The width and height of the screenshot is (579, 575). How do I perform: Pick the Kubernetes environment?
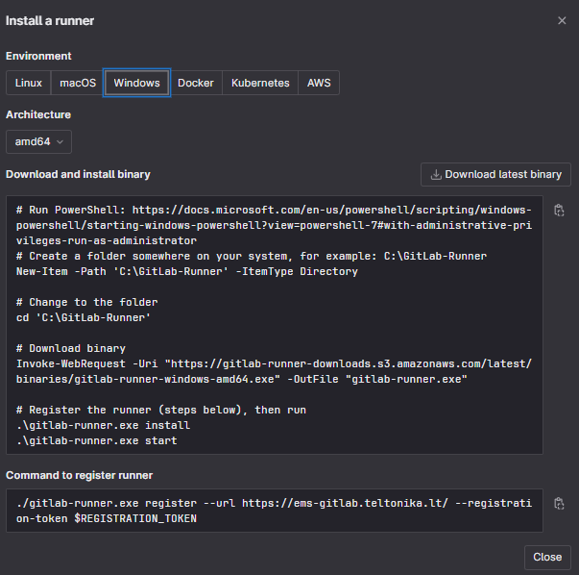[x=260, y=83]
